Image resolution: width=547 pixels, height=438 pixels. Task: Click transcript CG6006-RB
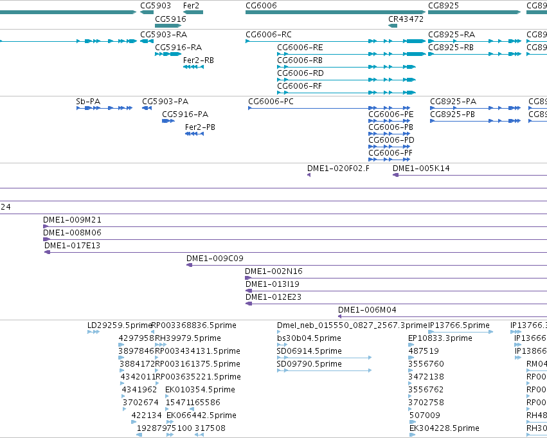[300, 60]
